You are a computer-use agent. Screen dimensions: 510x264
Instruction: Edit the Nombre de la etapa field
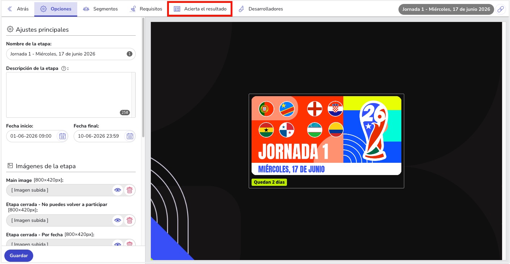click(x=71, y=54)
